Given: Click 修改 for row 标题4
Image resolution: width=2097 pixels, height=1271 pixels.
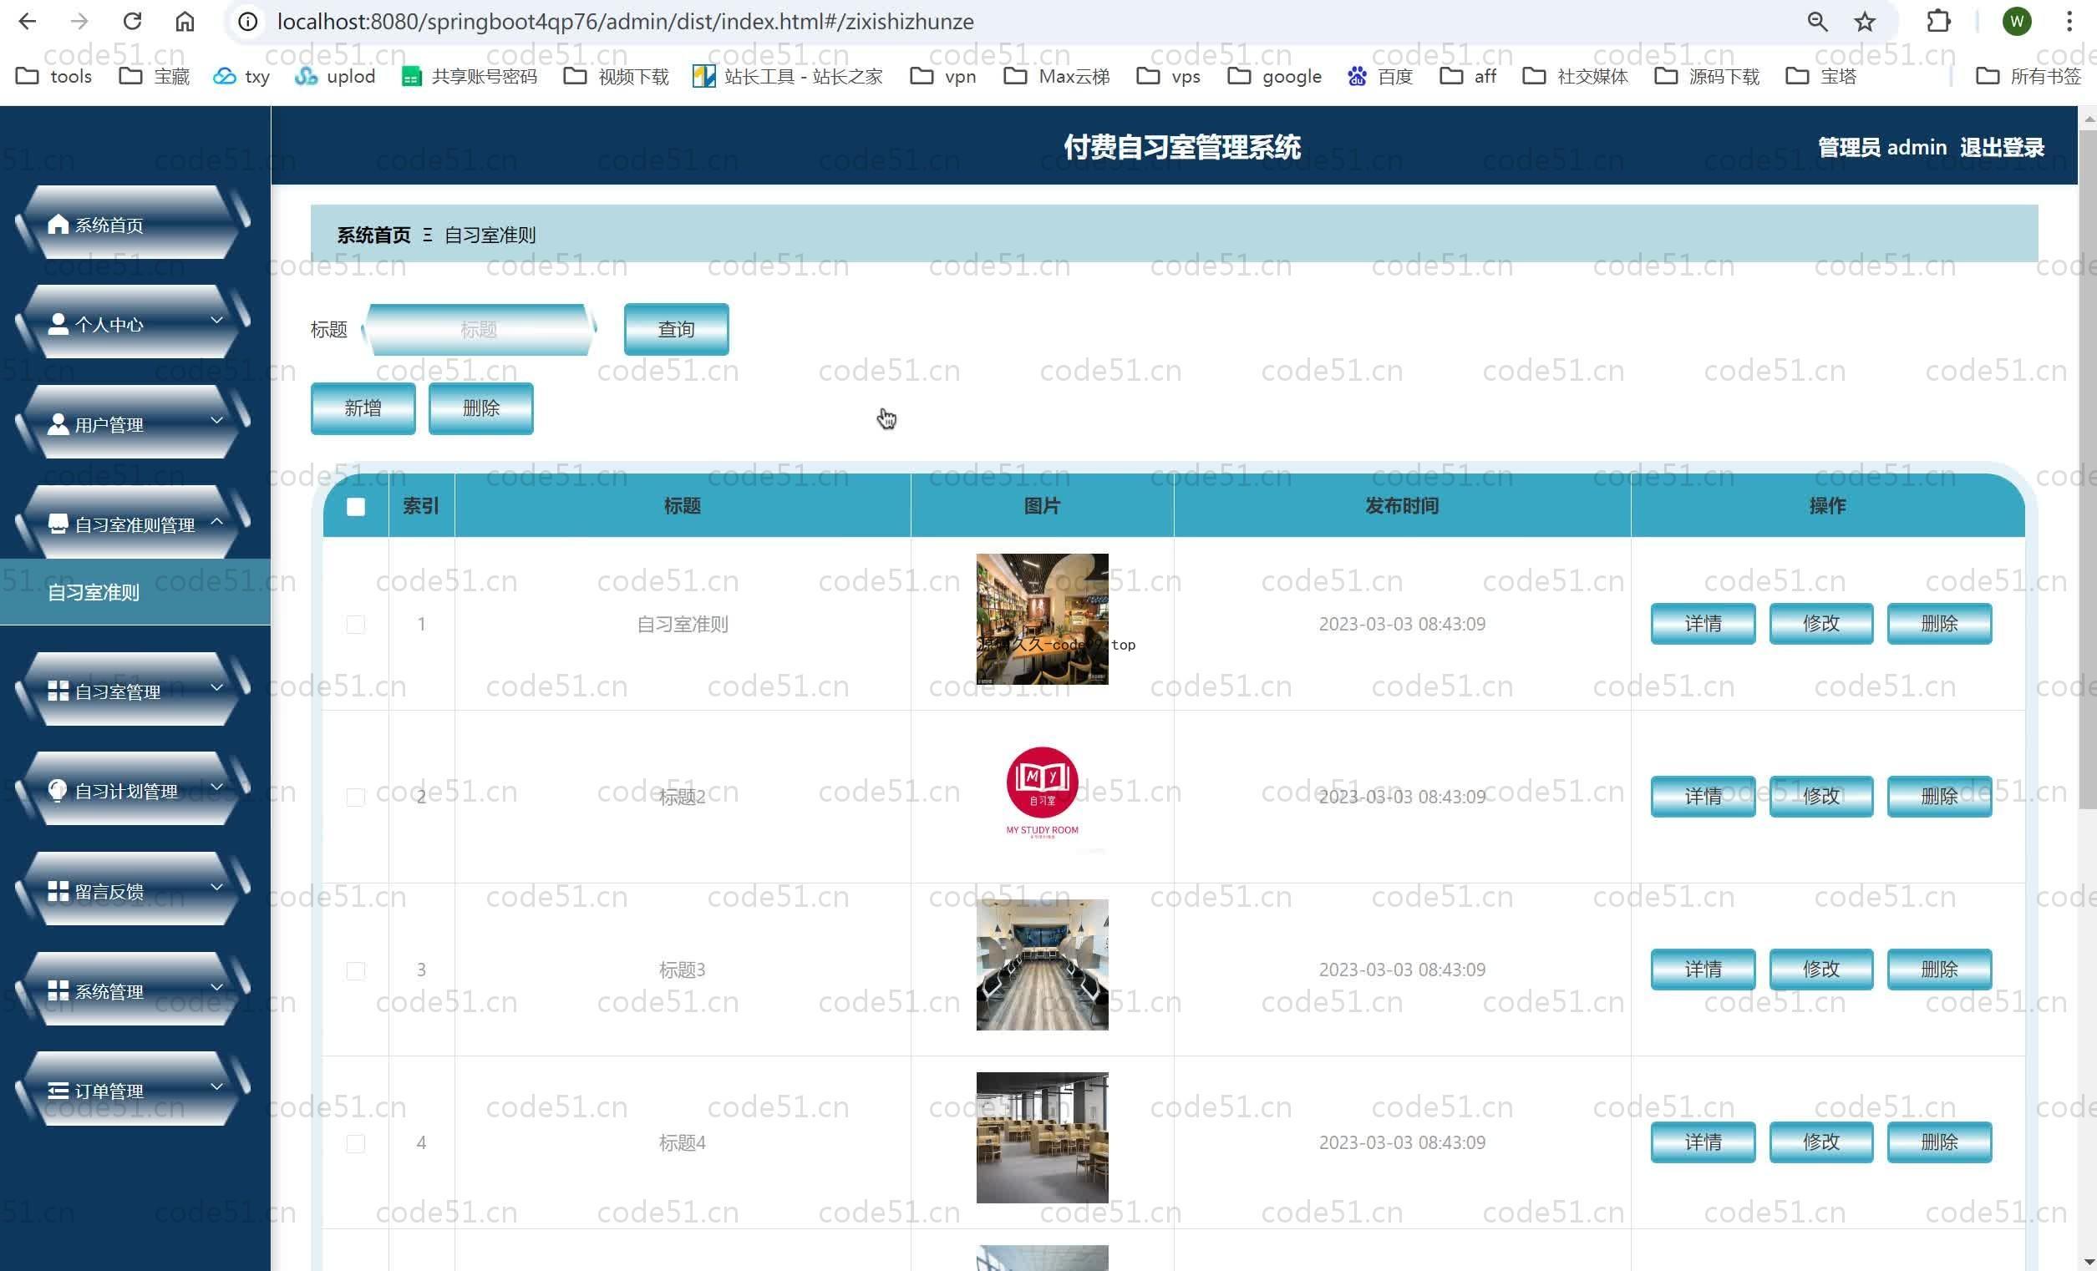Looking at the screenshot, I should pos(1821,1142).
